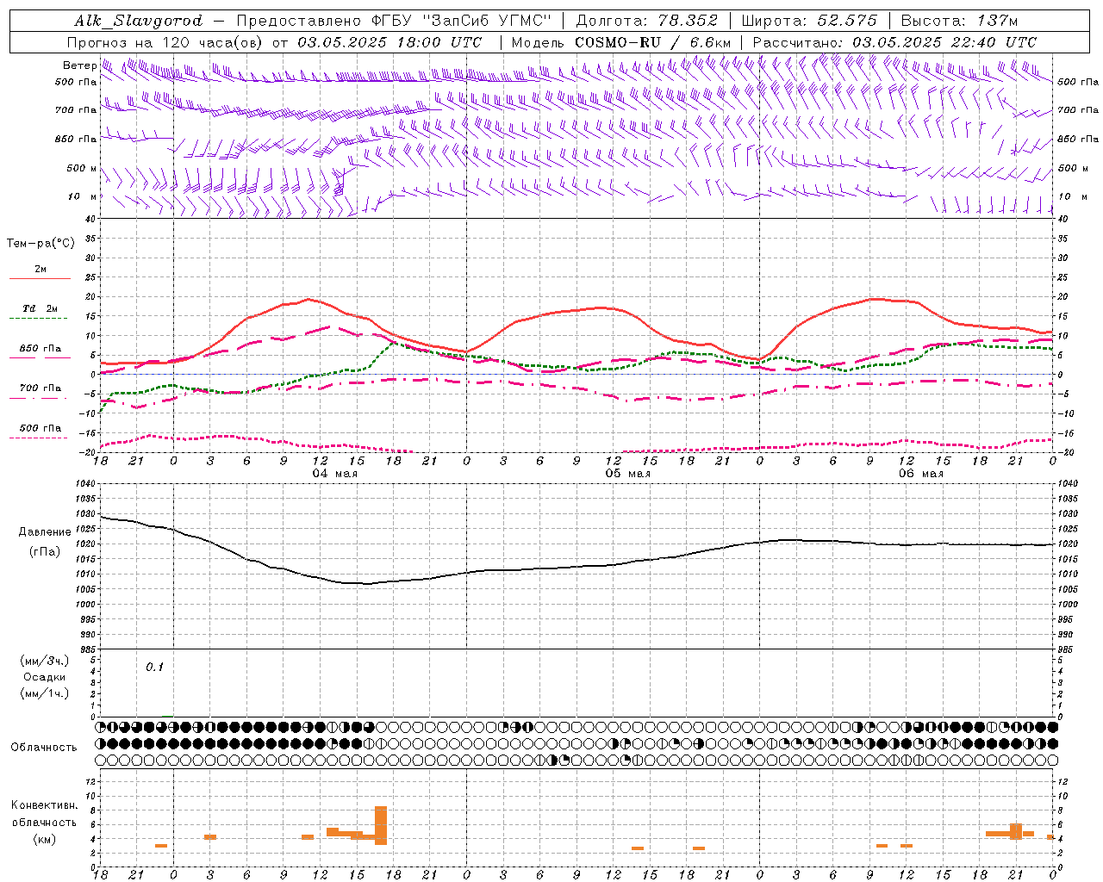Click the 700 гПа wind level label on right axis
Viewport: 1103px width, 882px height.
pos(1078,110)
